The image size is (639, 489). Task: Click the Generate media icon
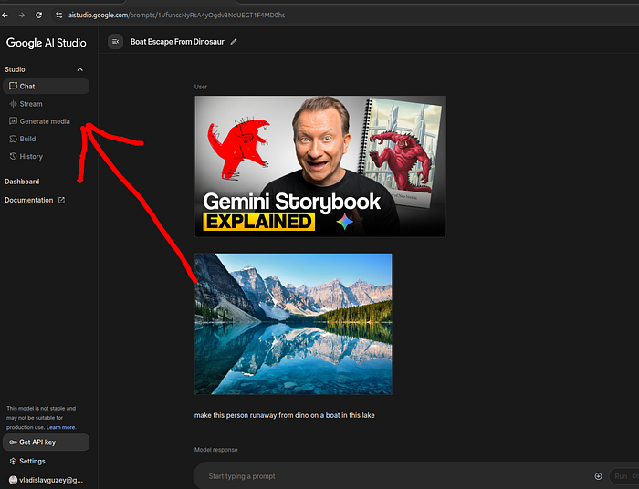click(x=13, y=121)
